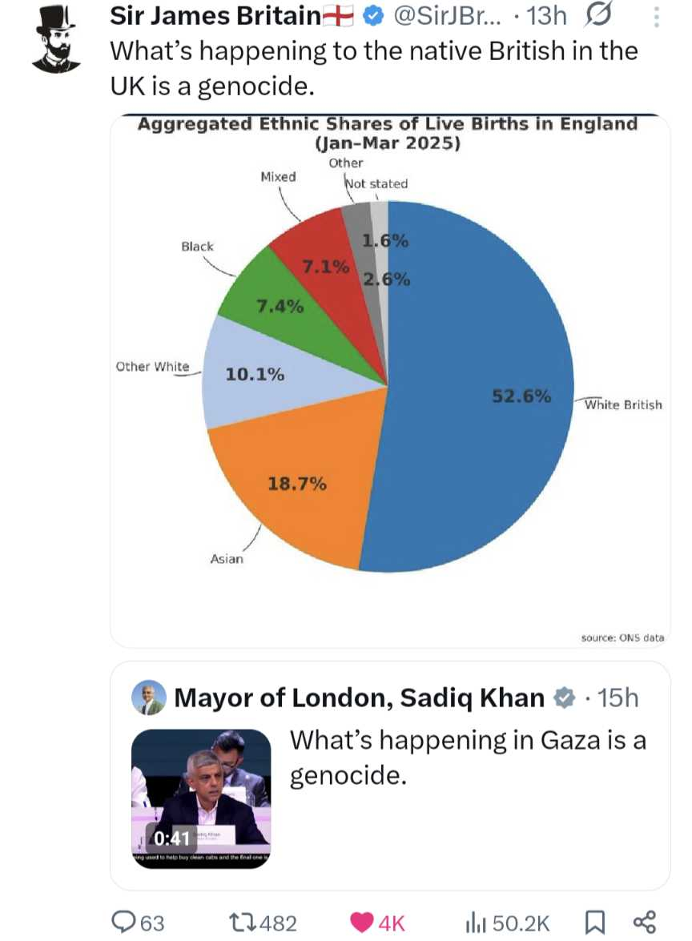Viewport: 692px width, 941px height.
Task: Open the reply comment icon
Action: [124, 922]
